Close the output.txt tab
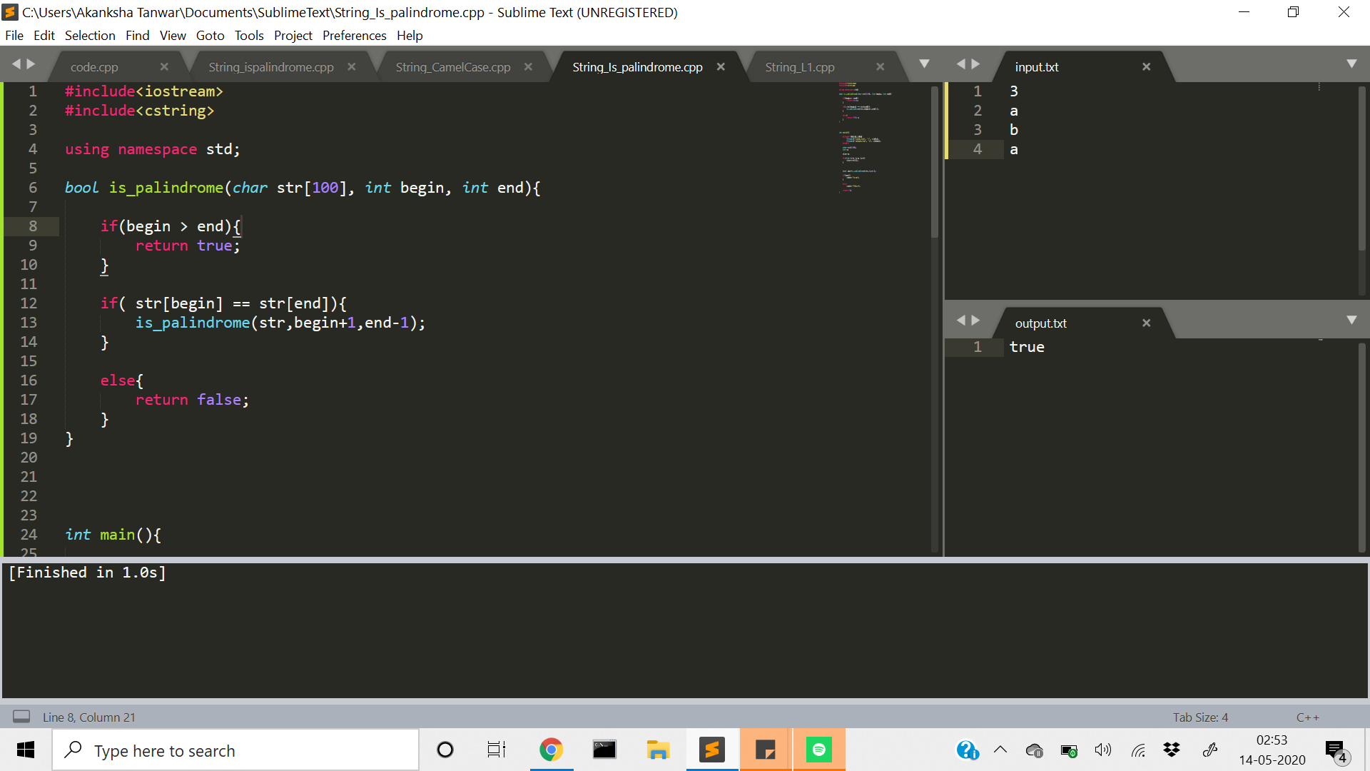 point(1146,323)
